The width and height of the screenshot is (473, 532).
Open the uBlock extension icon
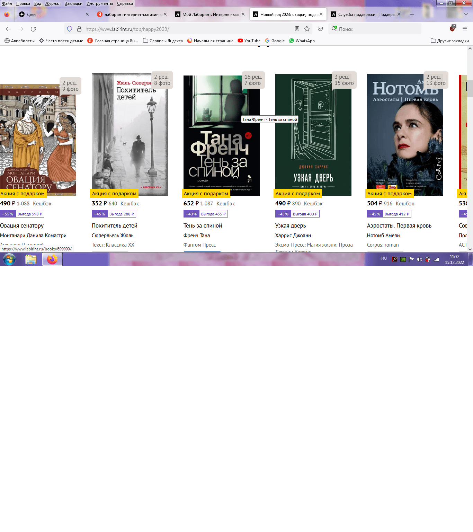452,29
